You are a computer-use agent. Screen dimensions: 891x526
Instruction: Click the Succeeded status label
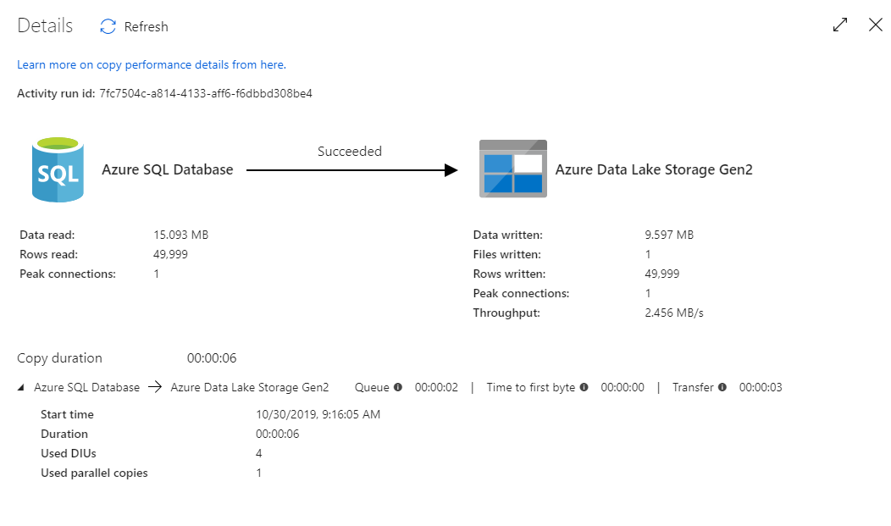coord(350,151)
